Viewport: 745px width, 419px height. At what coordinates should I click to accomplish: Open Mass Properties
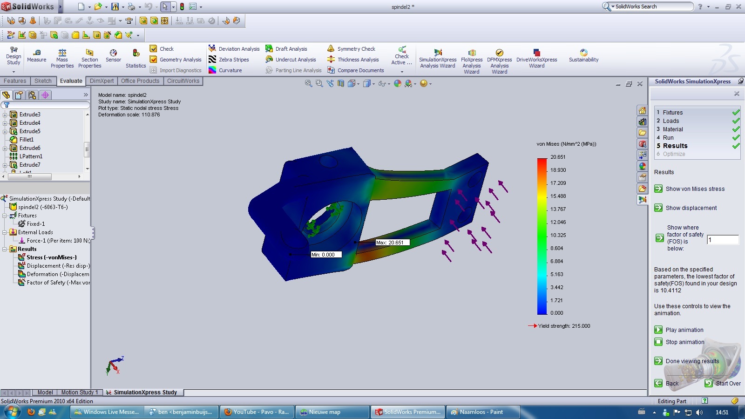click(62, 58)
